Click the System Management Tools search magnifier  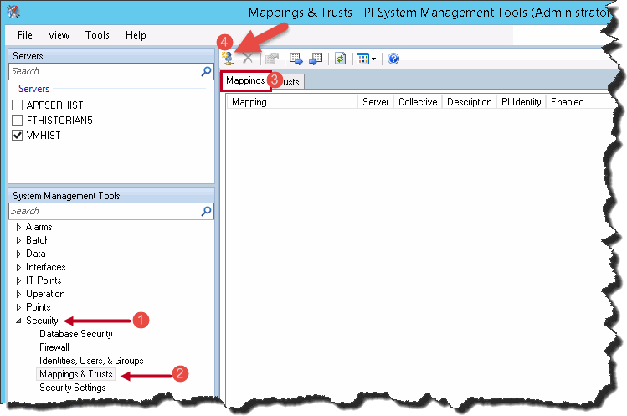pyautogui.click(x=206, y=211)
